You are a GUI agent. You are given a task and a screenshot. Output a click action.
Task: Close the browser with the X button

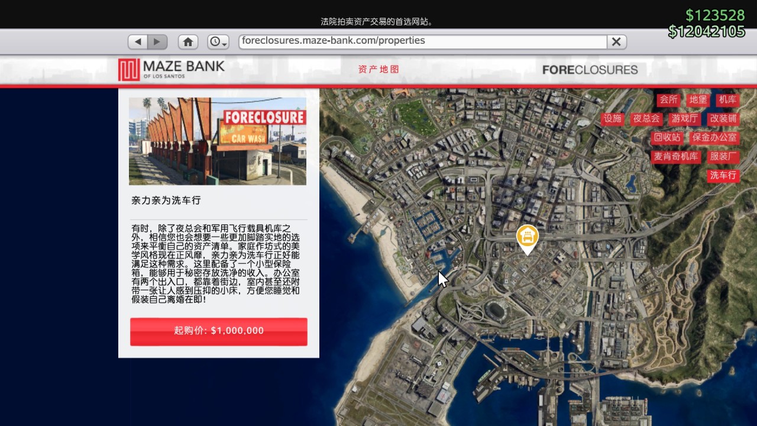pos(616,41)
